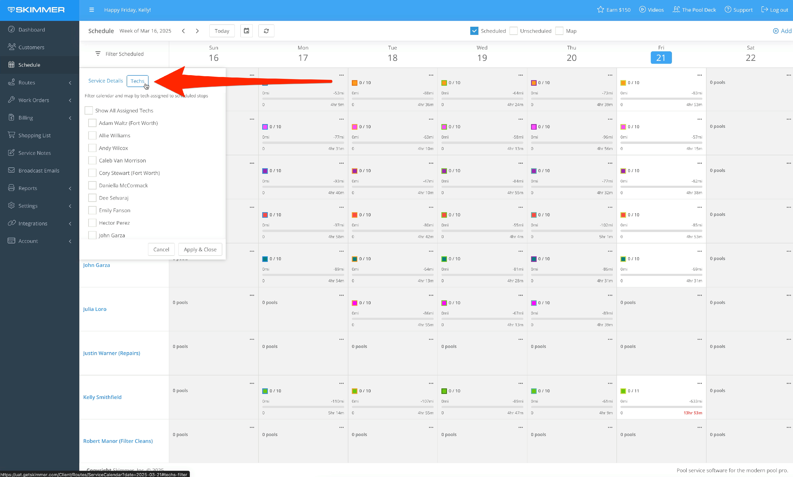Viewport: 793px width, 477px height.
Task: Open Kelly Smithfield tech link
Action: pos(102,397)
